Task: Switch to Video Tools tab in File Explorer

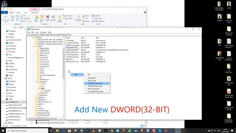Action: tap(35, 12)
